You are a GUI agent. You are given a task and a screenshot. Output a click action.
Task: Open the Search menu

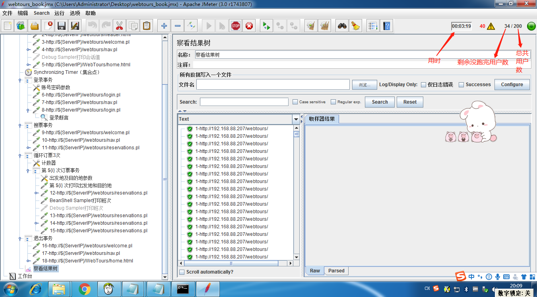coord(41,13)
